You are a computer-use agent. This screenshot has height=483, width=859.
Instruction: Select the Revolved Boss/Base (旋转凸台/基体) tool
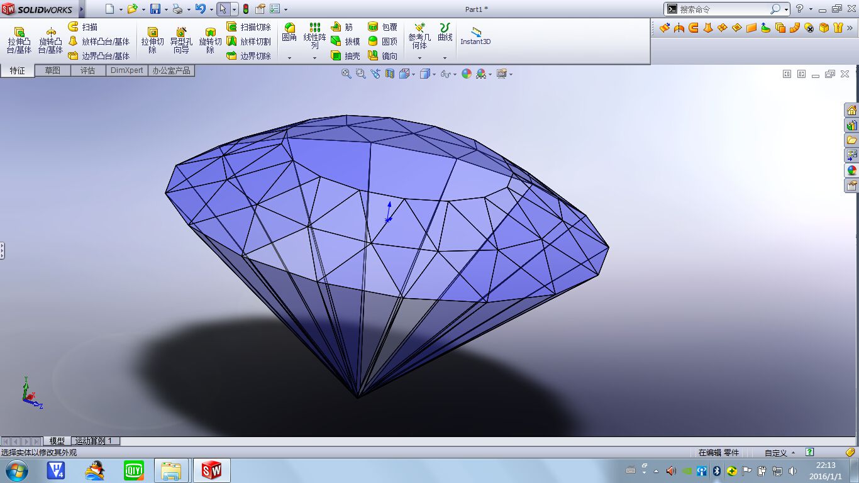(x=50, y=40)
